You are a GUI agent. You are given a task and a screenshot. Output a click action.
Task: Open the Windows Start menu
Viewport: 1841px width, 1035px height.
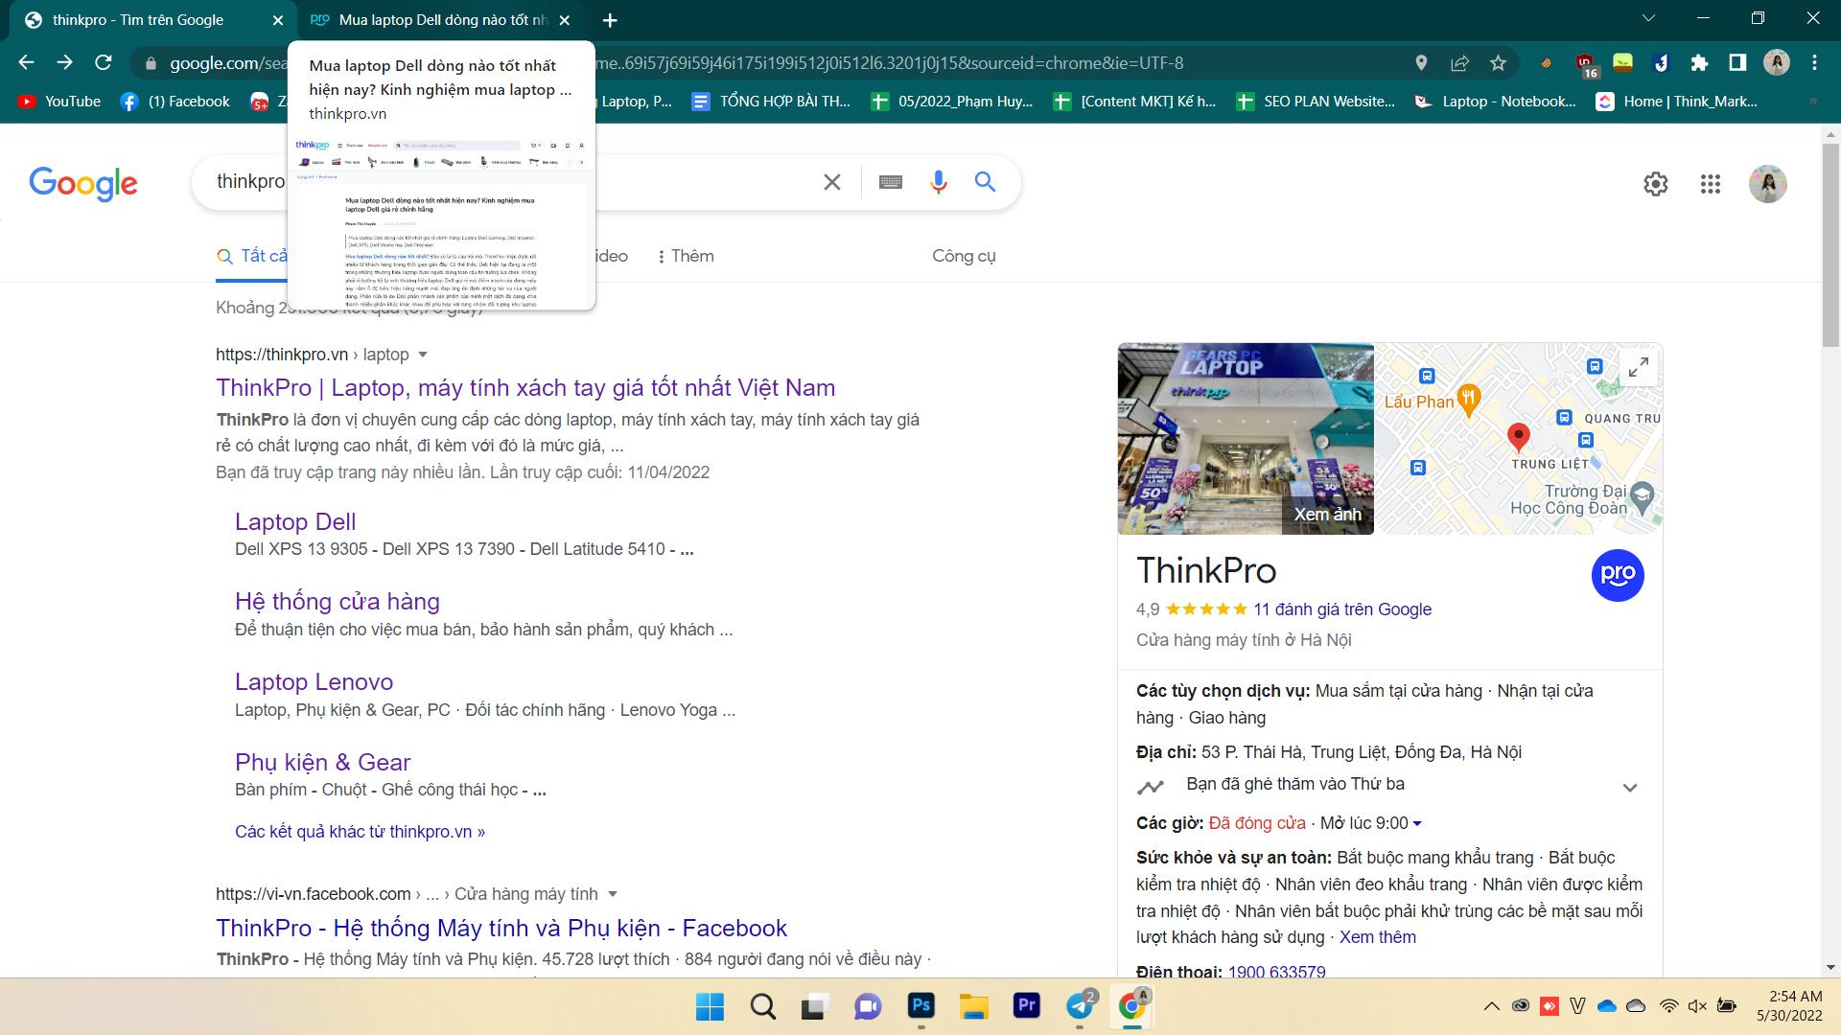(710, 1006)
